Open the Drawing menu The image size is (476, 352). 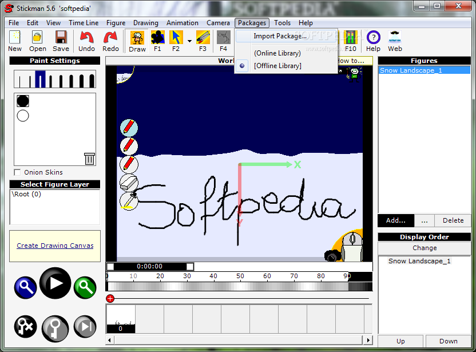click(x=146, y=23)
